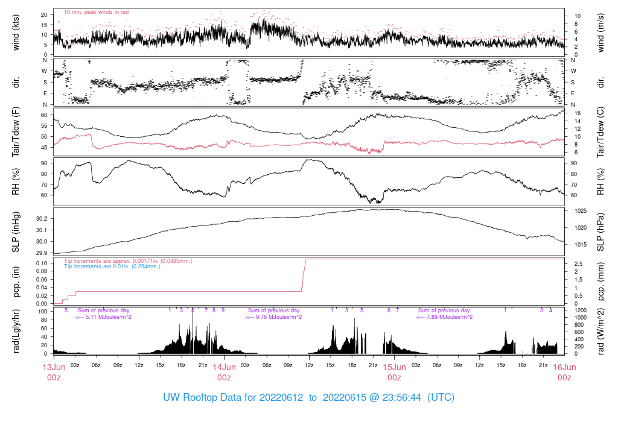The width and height of the screenshot is (618, 422).
Task: Click the 'Tair/Tdew (F)' left axis label
Action: pos(16,132)
